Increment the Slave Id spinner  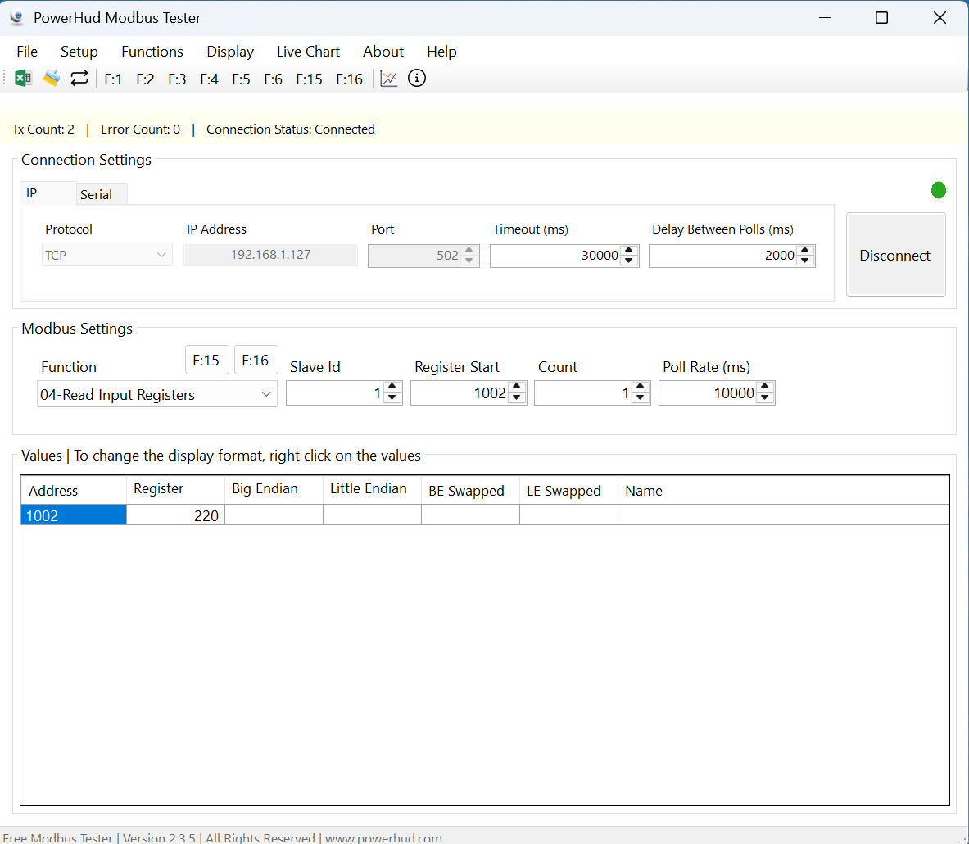pos(392,388)
